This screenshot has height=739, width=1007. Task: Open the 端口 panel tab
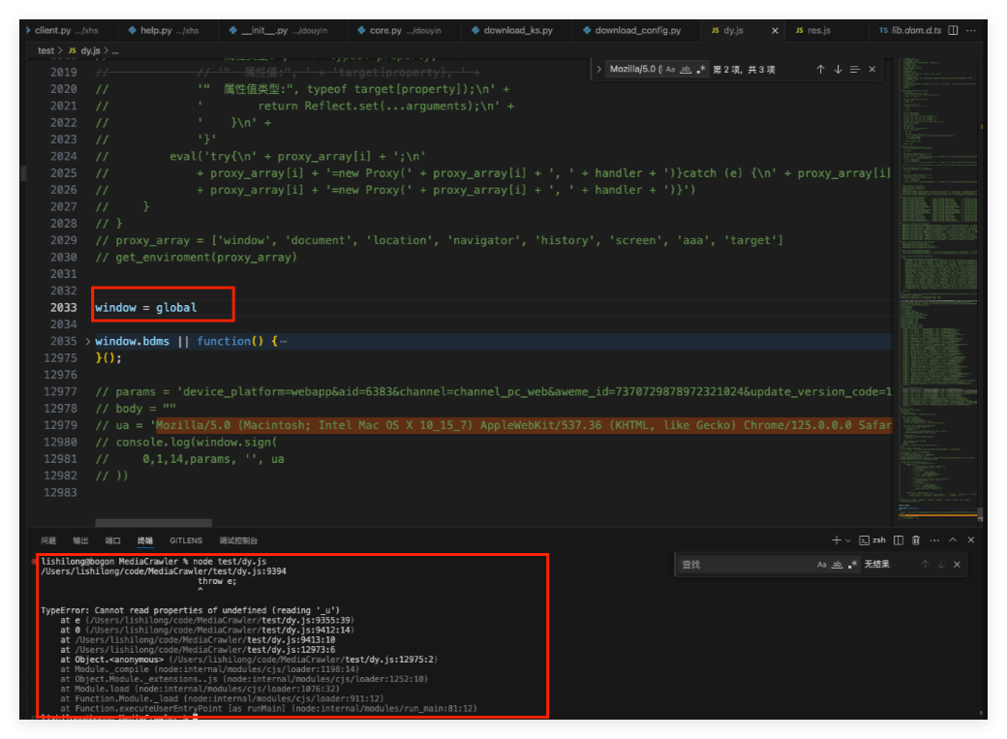click(112, 540)
